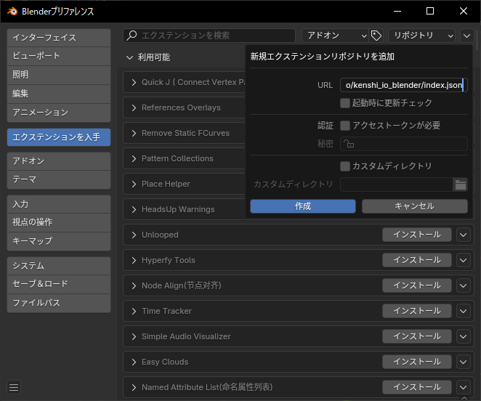Install the Hyperfy Tools extension
This screenshot has height=401, width=481.
click(417, 260)
